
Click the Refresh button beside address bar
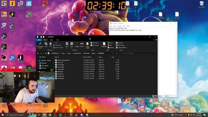click(116, 53)
